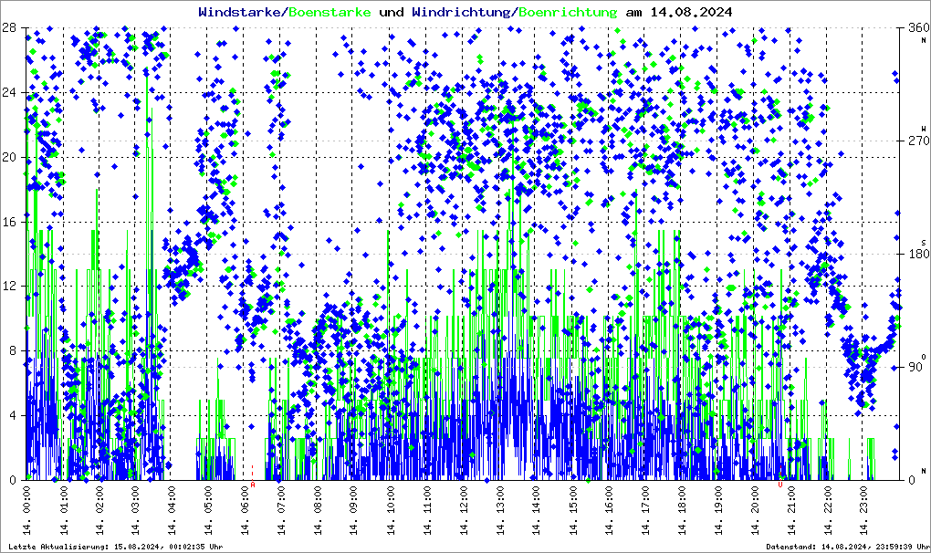Select the left axis value 4
Image resolution: width=931 pixels, height=553 pixels.
(x=13, y=416)
